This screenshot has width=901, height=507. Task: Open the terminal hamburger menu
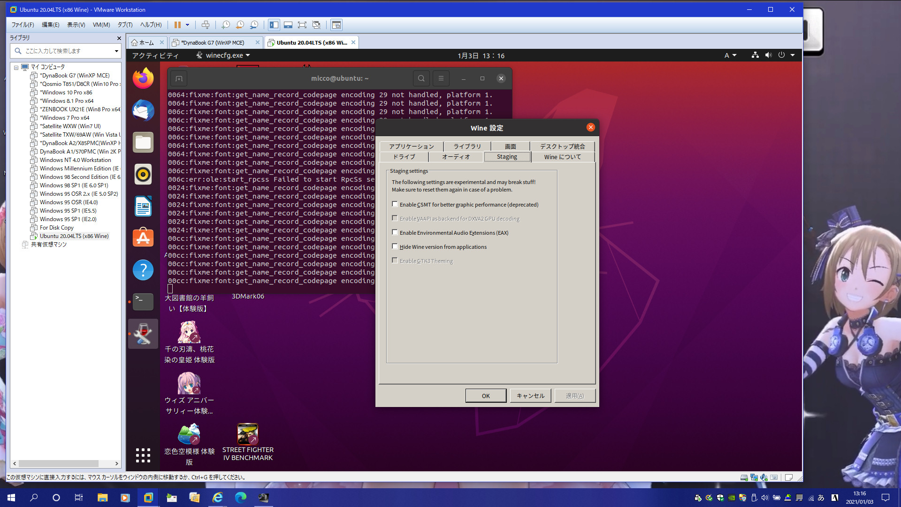441,78
